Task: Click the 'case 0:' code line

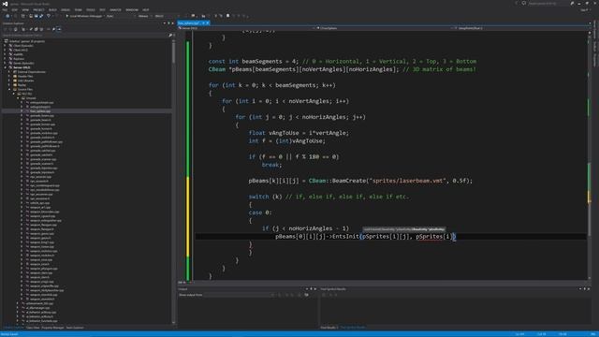Action: coord(260,212)
